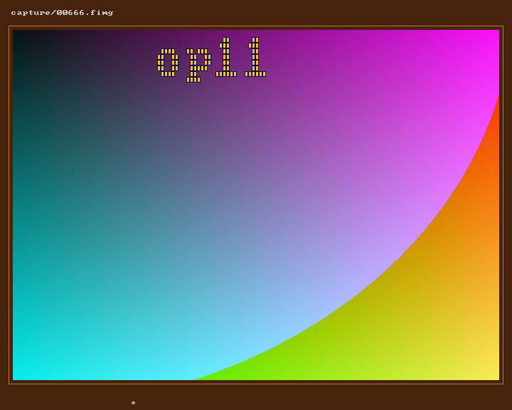
Task: Click the small white marker below the image
Action: 133,403
